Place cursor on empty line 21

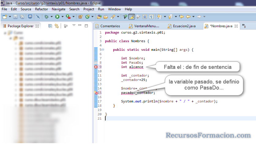(x=180, y=119)
